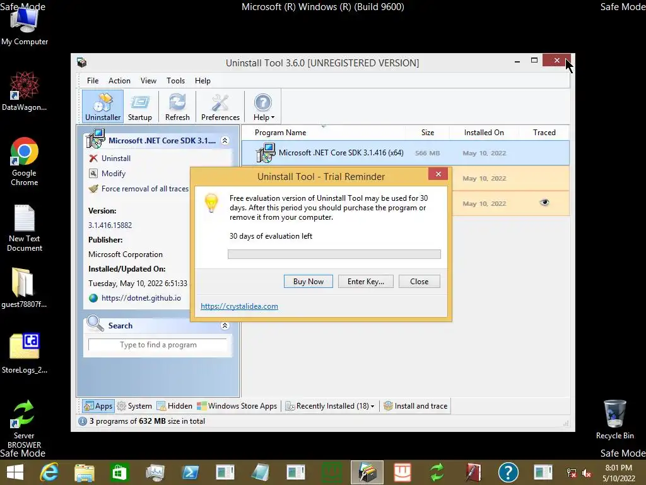This screenshot has height=485, width=646.
Task: Open the Recently Installed (18) dropdown
Action: pos(329,406)
